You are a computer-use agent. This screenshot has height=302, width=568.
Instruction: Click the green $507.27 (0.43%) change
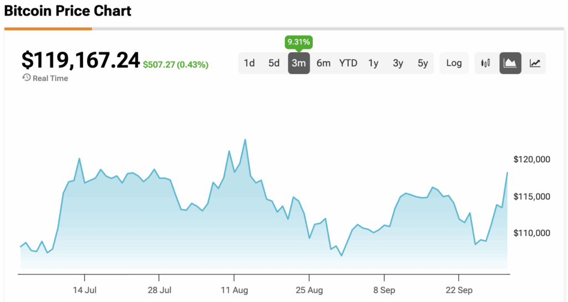pyautogui.click(x=175, y=65)
